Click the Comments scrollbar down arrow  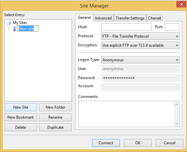pos(177,124)
